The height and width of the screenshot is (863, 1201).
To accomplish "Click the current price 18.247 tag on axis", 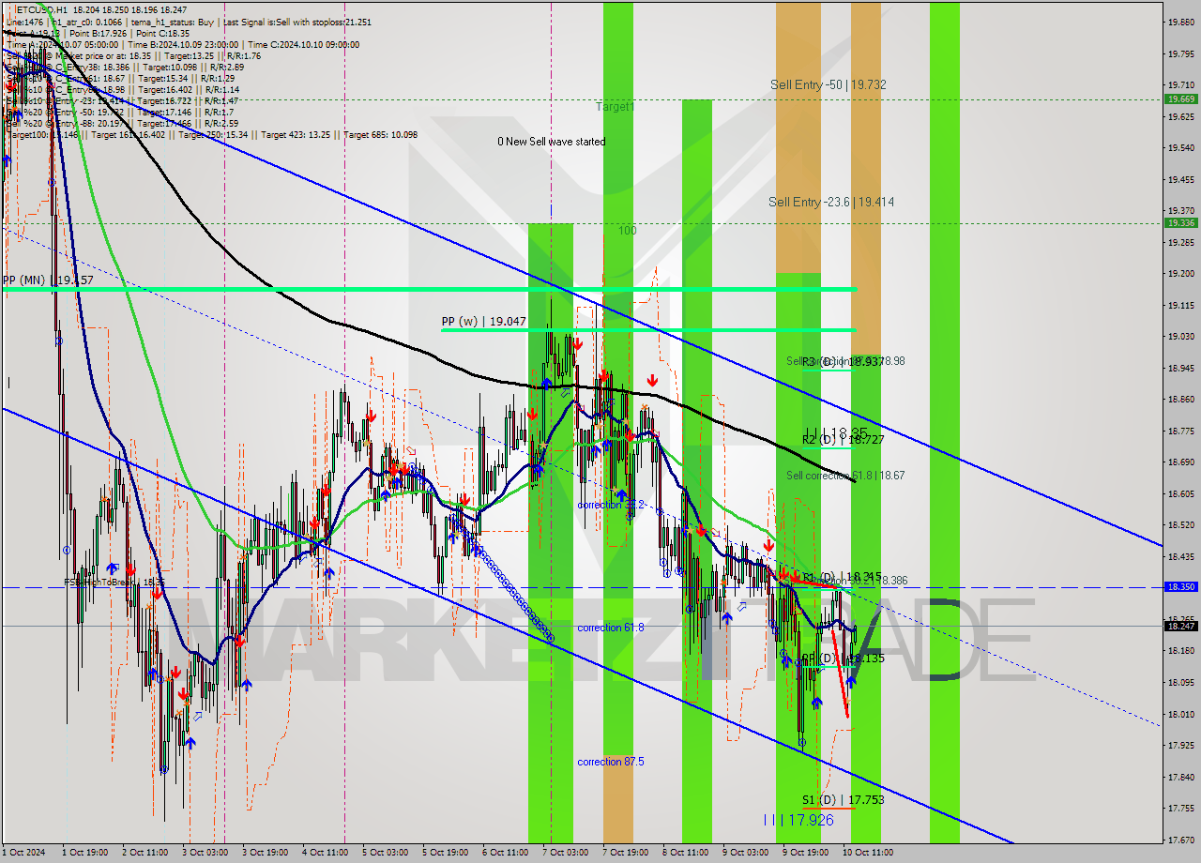I will tap(1180, 626).
